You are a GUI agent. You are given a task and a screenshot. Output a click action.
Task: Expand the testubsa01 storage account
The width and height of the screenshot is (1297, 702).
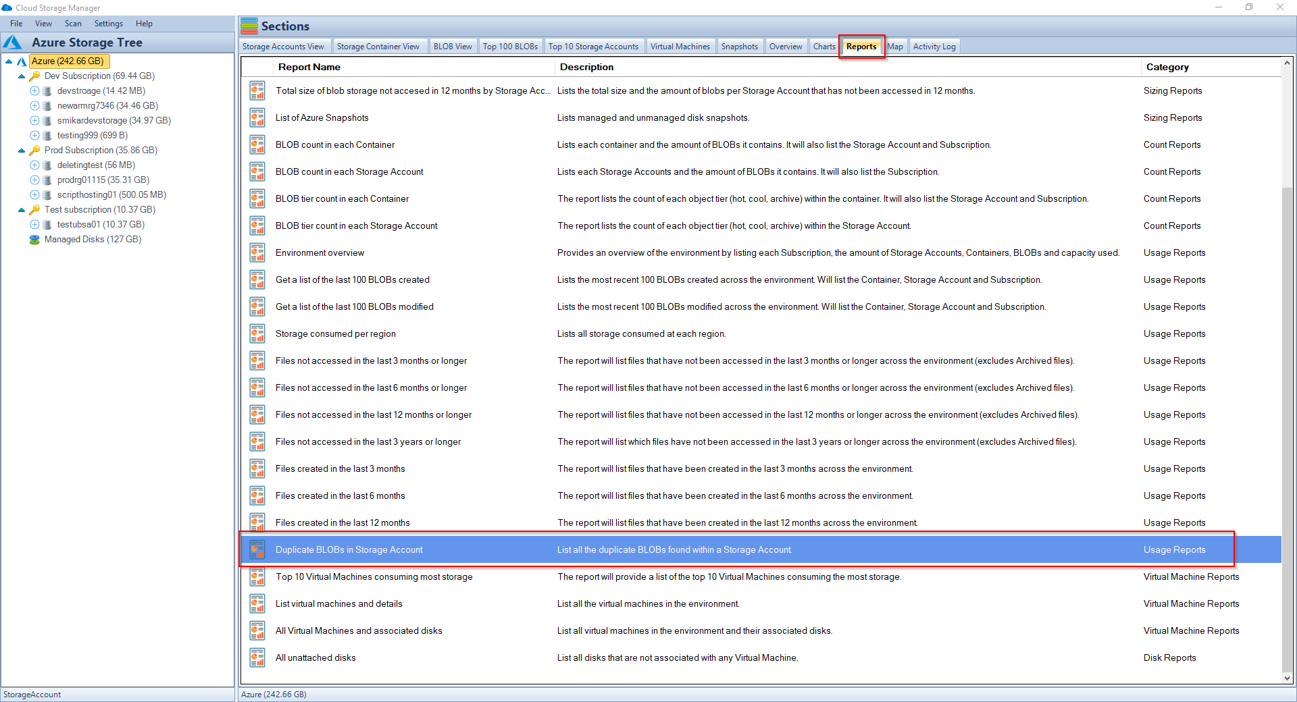[x=34, y=225]
